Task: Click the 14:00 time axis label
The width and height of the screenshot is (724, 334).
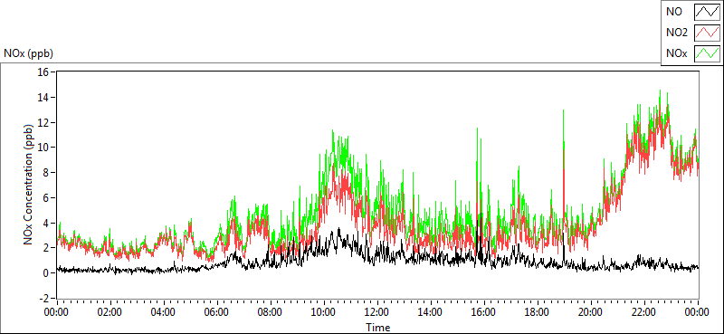Action: point(431,312)
